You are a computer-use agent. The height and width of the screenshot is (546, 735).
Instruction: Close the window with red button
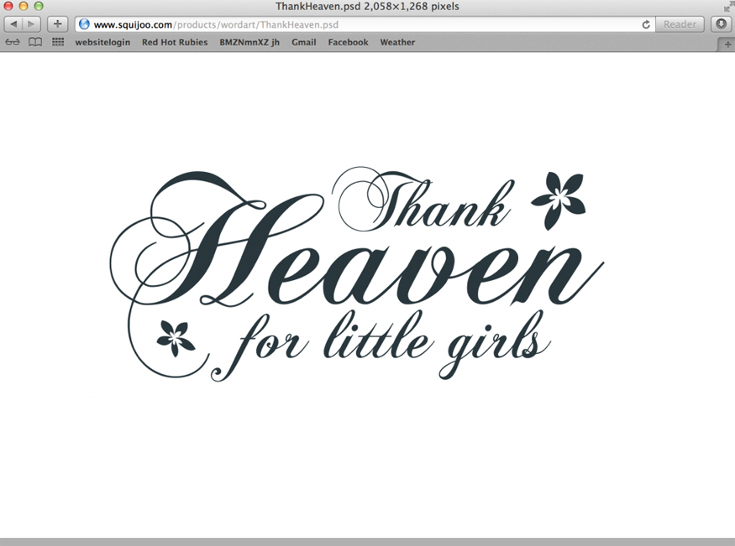[x=8, y=6]
